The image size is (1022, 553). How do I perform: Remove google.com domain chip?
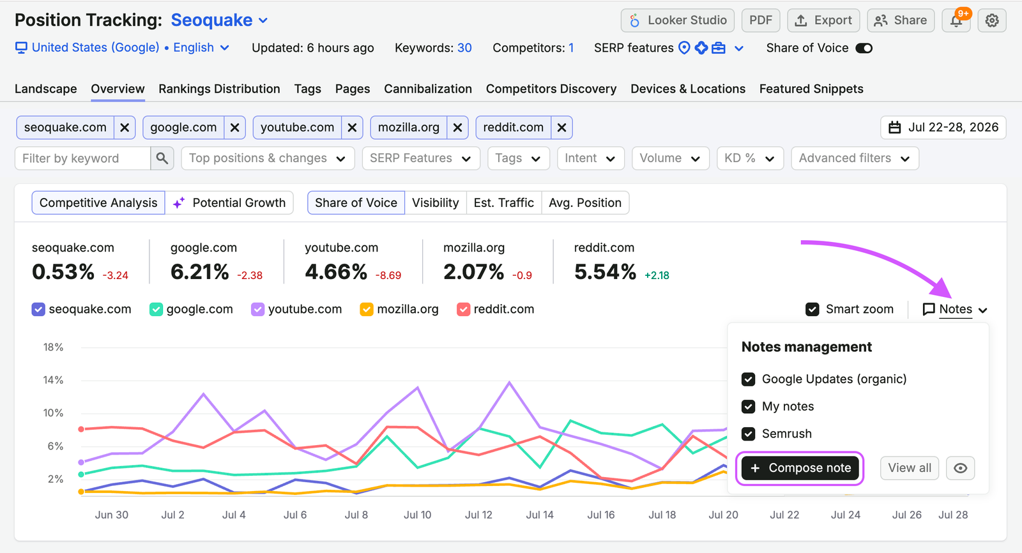(x=235, y=128)
